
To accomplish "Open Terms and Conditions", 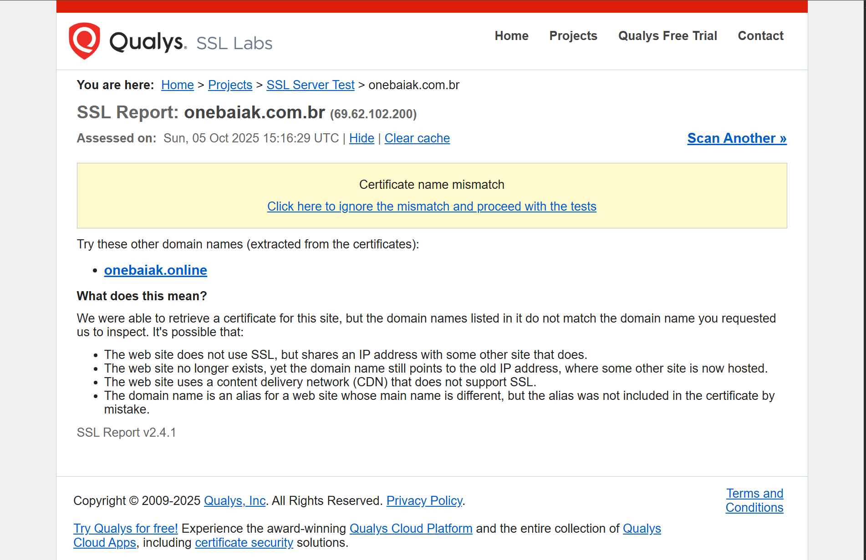I will point(754,500).
